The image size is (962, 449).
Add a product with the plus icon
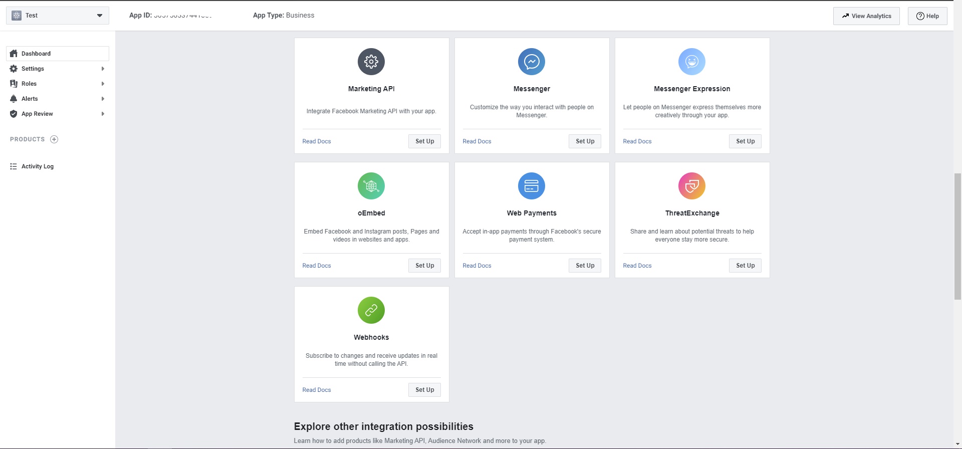[54, 139]
